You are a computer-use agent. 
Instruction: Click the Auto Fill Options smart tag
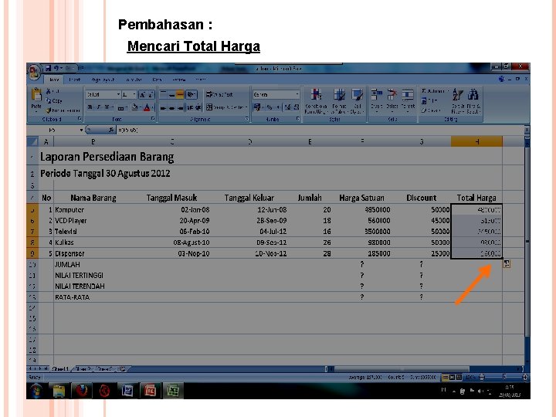[507, 263]
